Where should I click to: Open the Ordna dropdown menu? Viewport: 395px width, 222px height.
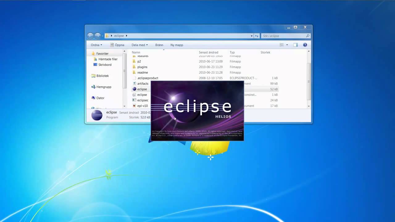[x=96, y=45]
